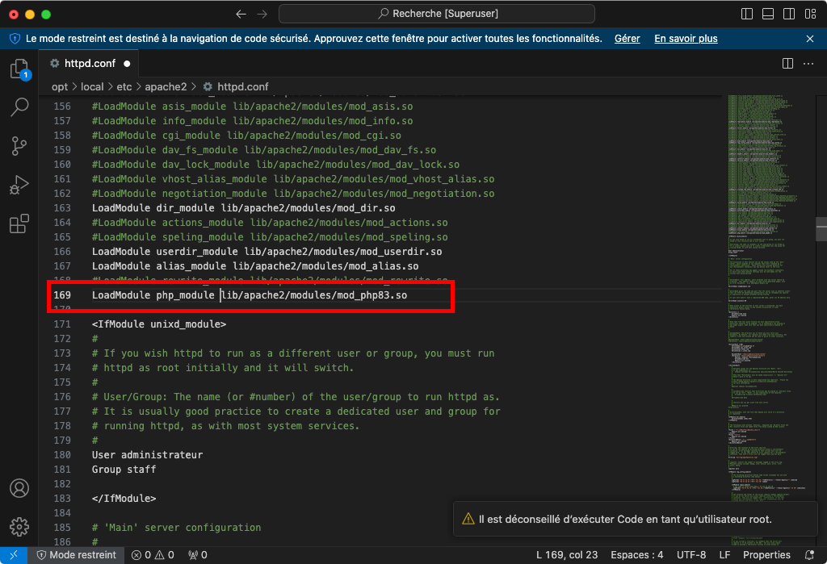Viewport: 827px width, 564px height.
Task: Toggle the bottom panel layout
Action: coord(767,15)
